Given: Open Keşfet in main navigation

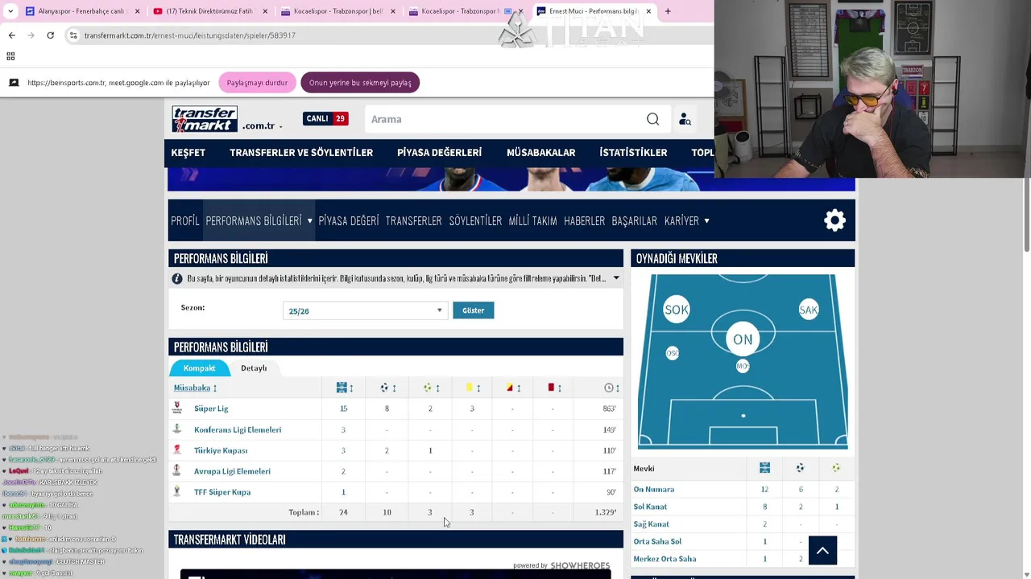Looking at the screenshot, I should 188,152.
